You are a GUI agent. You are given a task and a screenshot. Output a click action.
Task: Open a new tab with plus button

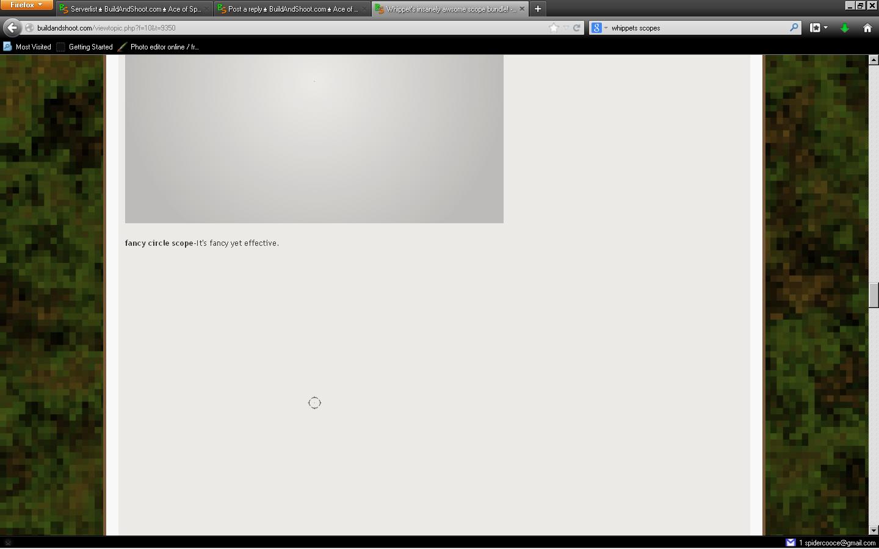[x=538, y=9]
